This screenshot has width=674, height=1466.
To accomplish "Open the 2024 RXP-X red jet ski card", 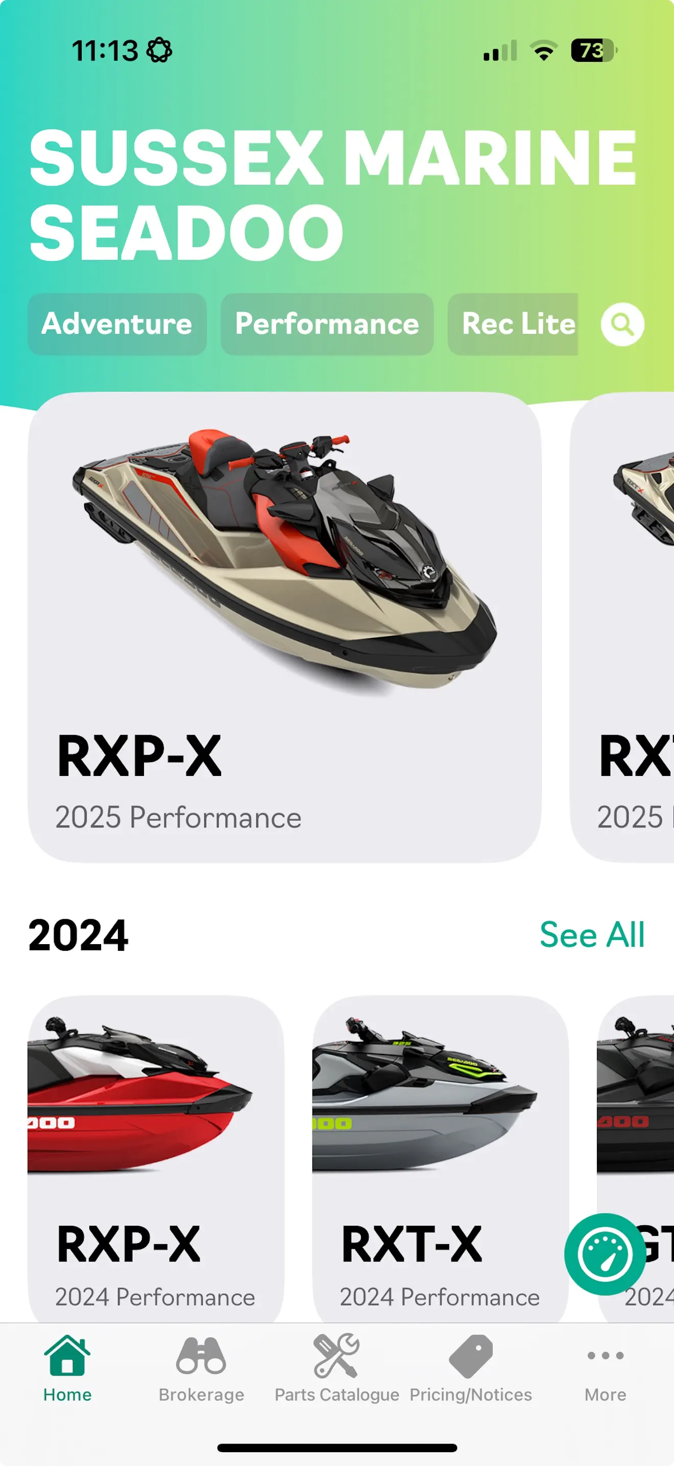I will click(156, 1159).
